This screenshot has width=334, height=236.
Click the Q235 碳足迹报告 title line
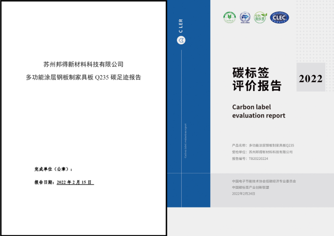click(83, 77)
